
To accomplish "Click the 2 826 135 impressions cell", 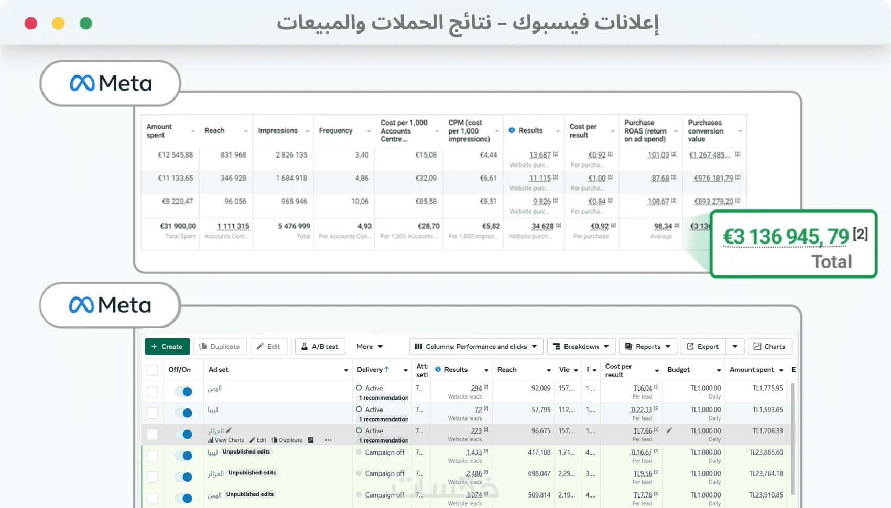I will (291, 155).
